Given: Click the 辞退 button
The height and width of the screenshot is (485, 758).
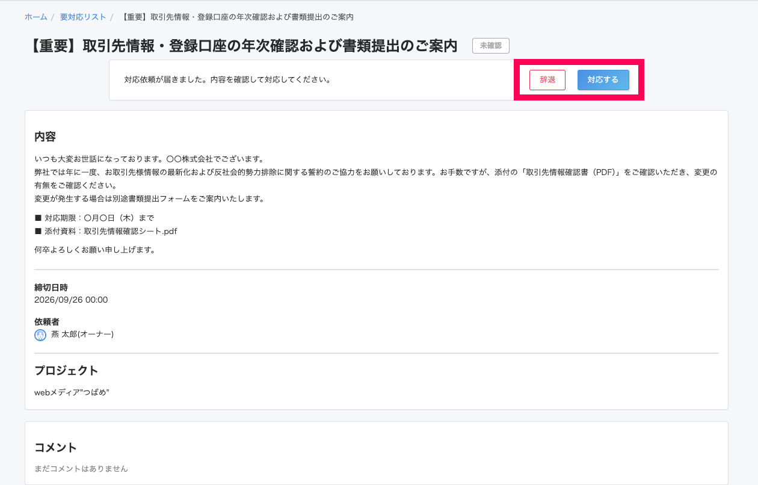Looking at the screenshot, I should coord(547,80).
